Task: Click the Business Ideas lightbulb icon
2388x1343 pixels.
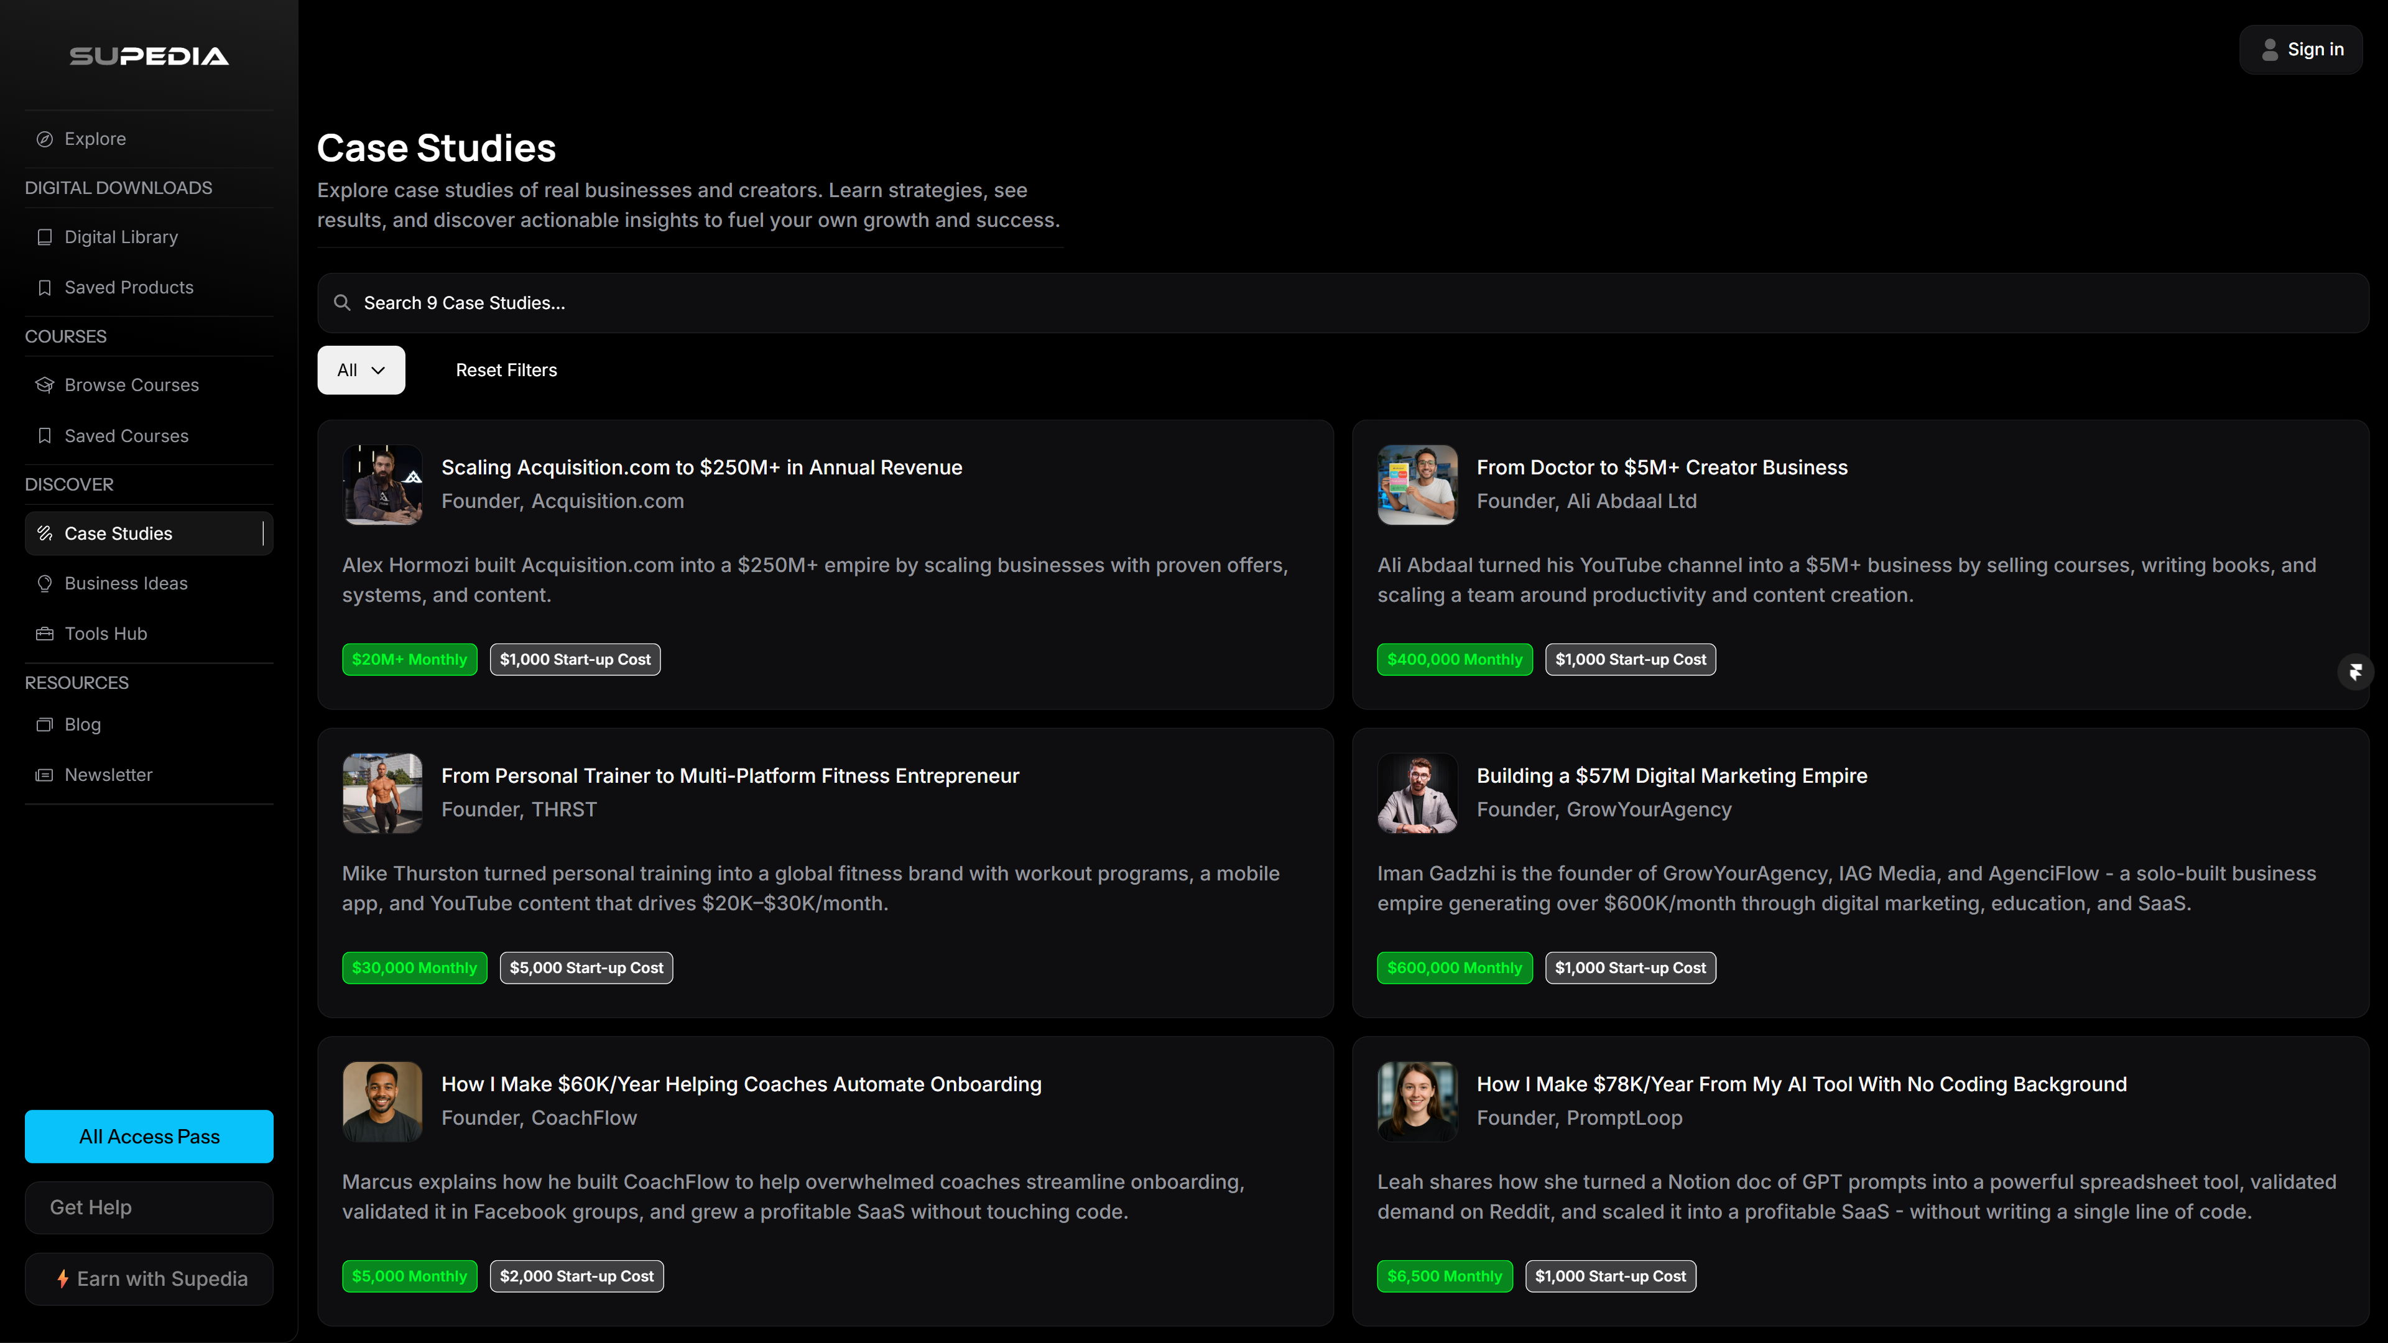Action: 45,583
